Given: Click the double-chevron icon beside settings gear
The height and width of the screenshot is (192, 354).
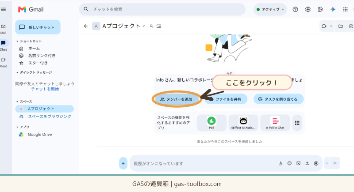Looking at the screenshot, I should point(320,9).
